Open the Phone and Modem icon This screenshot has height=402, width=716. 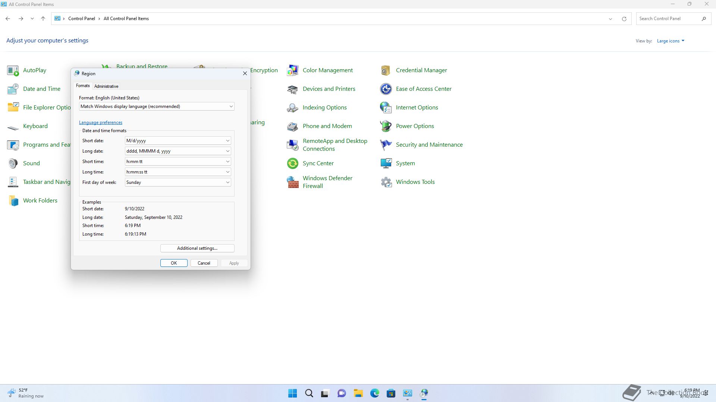[x=293, y=126]
